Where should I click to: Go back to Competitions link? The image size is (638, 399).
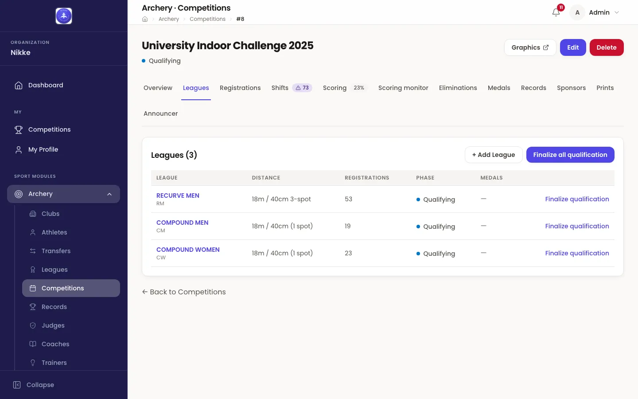point(184,292)
